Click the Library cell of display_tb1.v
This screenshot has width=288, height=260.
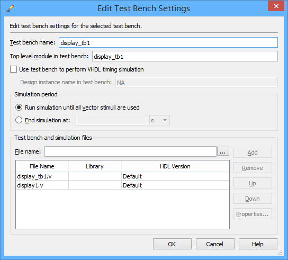[x=95, y=176]
